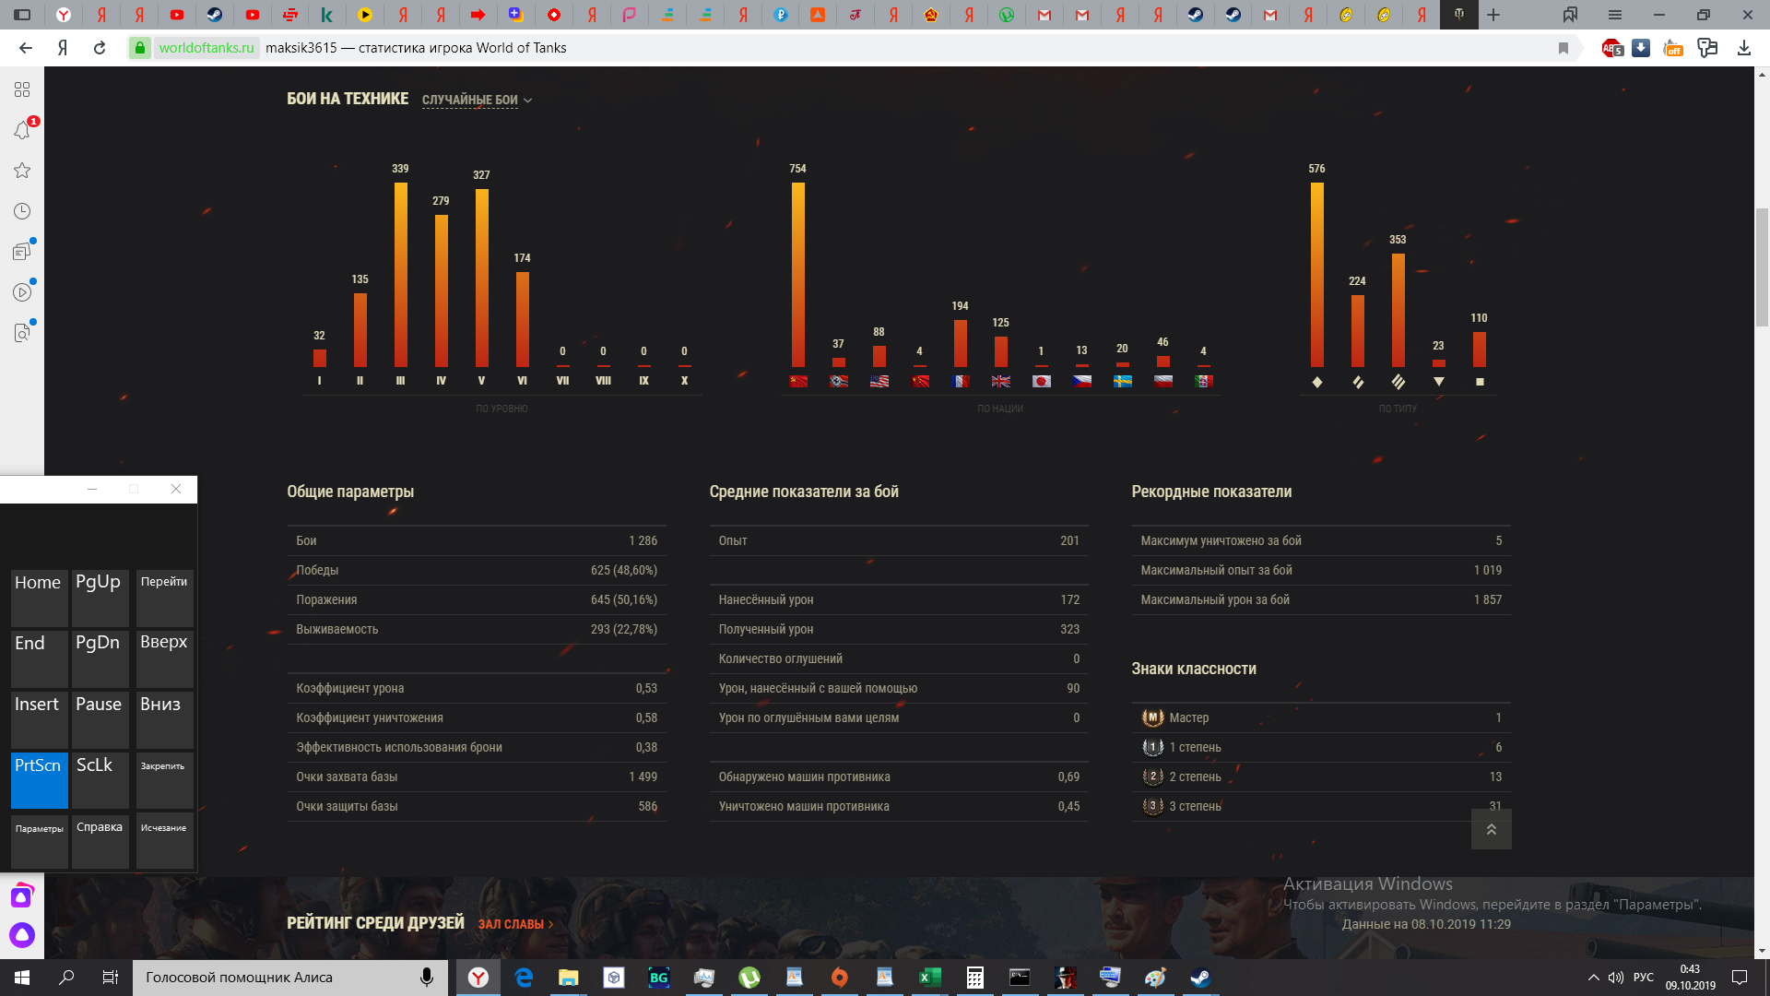Click the 'Победы' value 625 (48,60%)
This screenshot has width=1770, height=996.
624,571
